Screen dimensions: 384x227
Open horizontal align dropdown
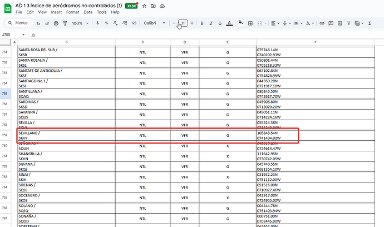point(275,23)
